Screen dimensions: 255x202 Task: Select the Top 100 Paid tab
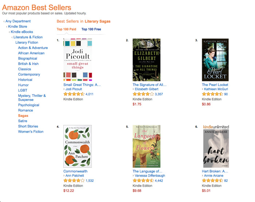[66, 29]
